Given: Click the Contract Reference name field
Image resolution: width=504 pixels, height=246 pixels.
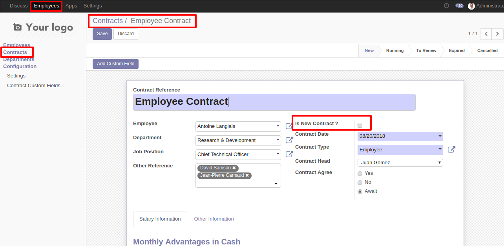Looking at the screenshot, I should pos(274,102).
